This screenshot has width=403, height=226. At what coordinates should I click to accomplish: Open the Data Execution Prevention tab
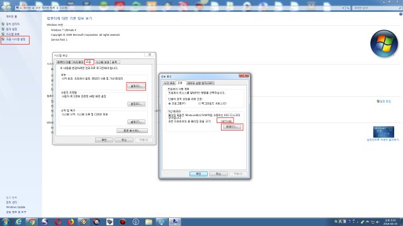click(200, 83)
